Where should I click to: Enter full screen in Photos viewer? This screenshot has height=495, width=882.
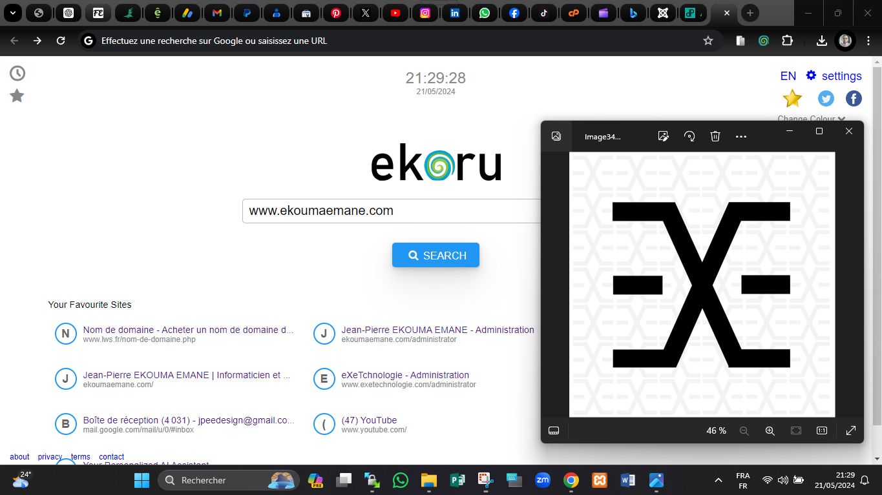[x=851, y=430]
